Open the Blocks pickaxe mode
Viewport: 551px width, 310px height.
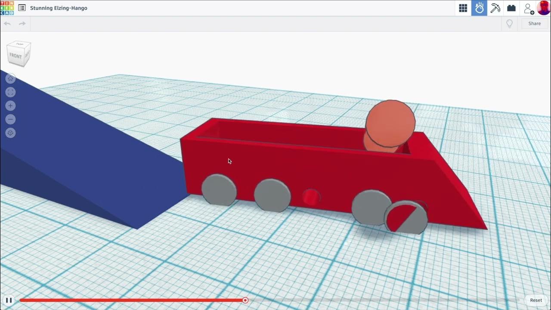click(495, 8)
